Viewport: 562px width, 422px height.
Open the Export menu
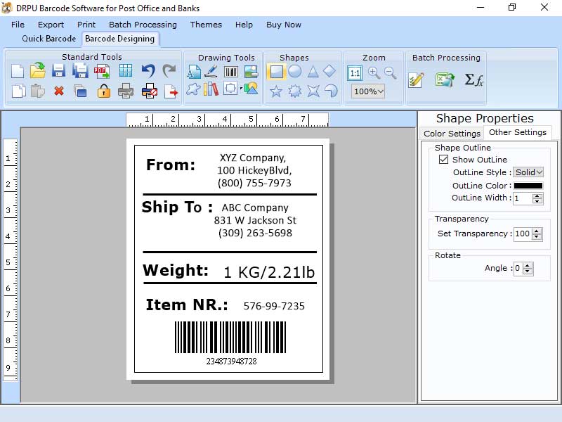51,25
